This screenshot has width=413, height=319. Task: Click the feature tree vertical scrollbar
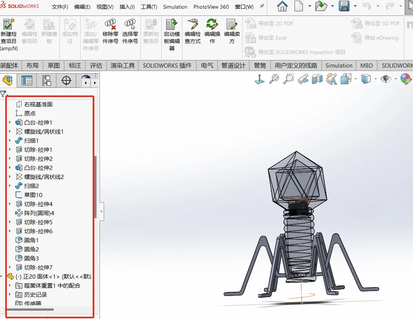tap(95, 187)
